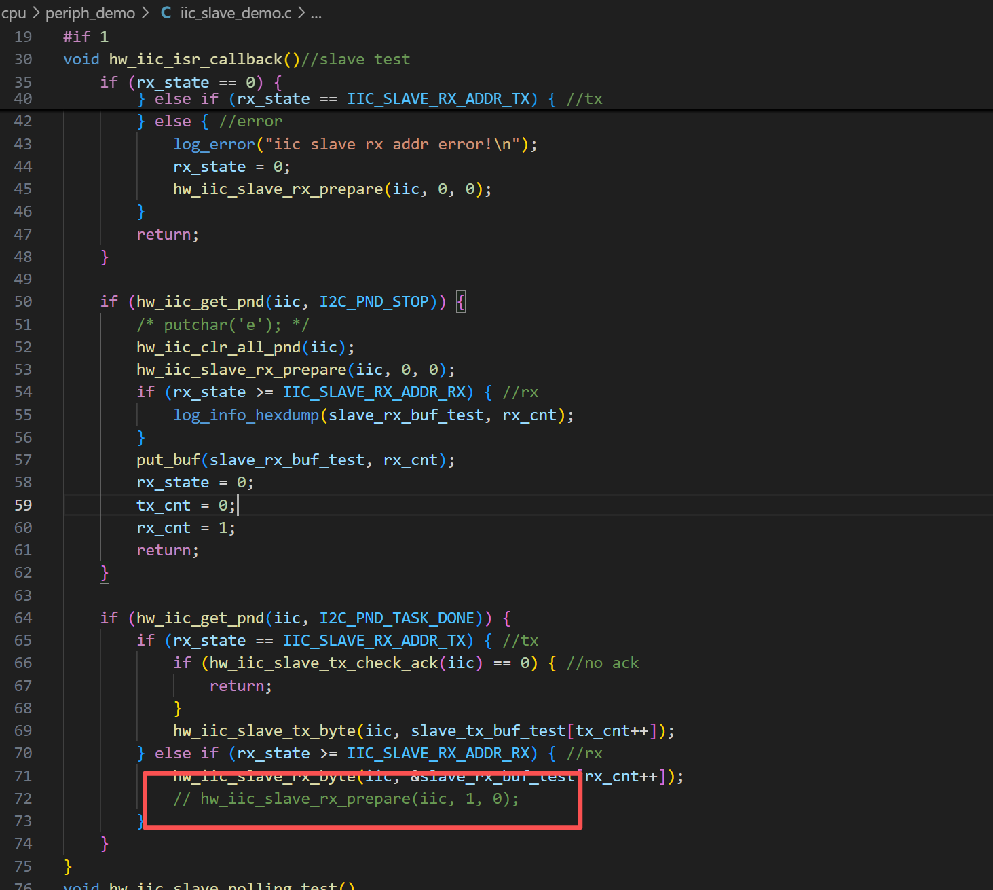
Task: Click 'return;' on line 61
Action: (168, 550)
